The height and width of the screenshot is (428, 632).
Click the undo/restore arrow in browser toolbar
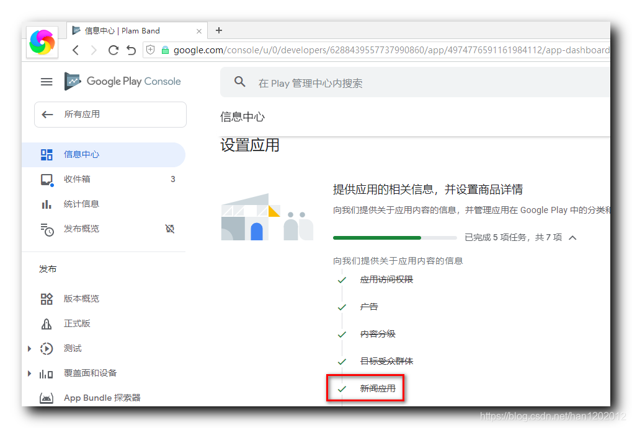[131, 50]
